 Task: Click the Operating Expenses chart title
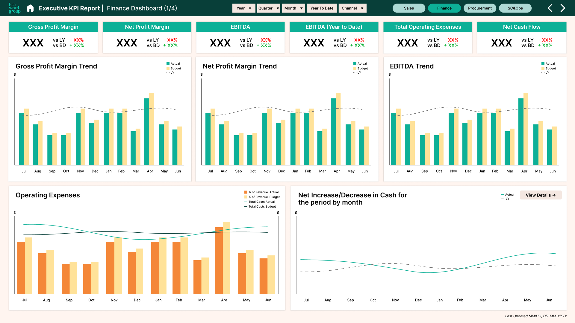48,195
